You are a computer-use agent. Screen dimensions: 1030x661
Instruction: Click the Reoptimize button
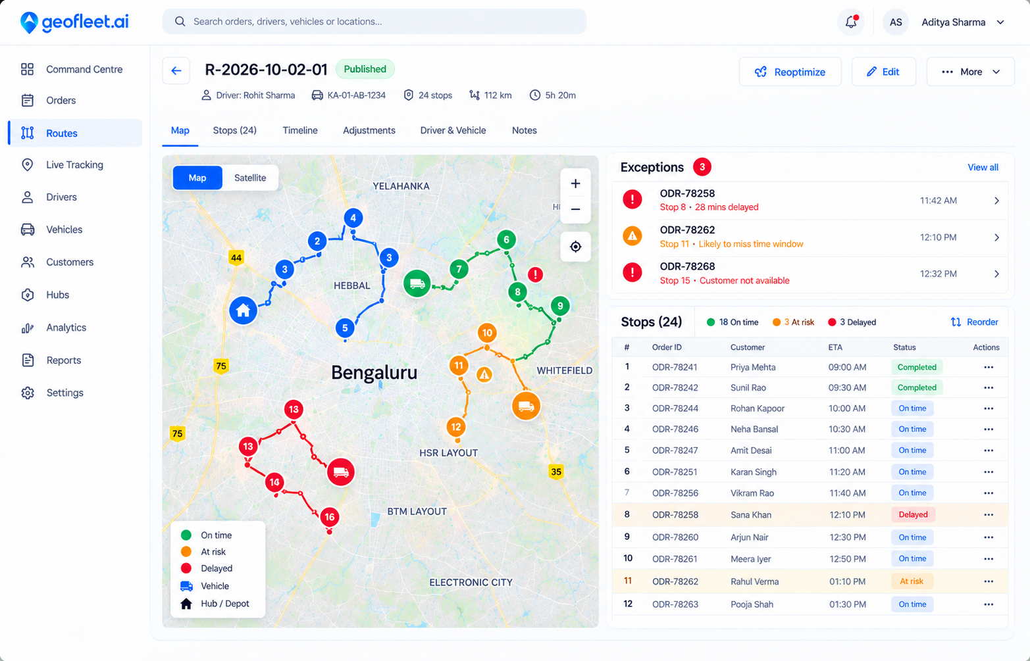tap(790, 72)
